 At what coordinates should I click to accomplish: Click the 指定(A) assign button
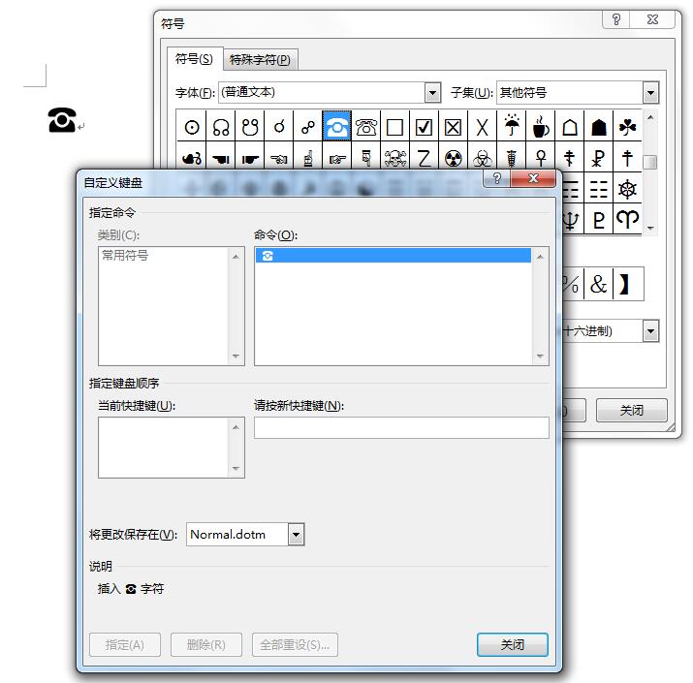click(125, 644)
